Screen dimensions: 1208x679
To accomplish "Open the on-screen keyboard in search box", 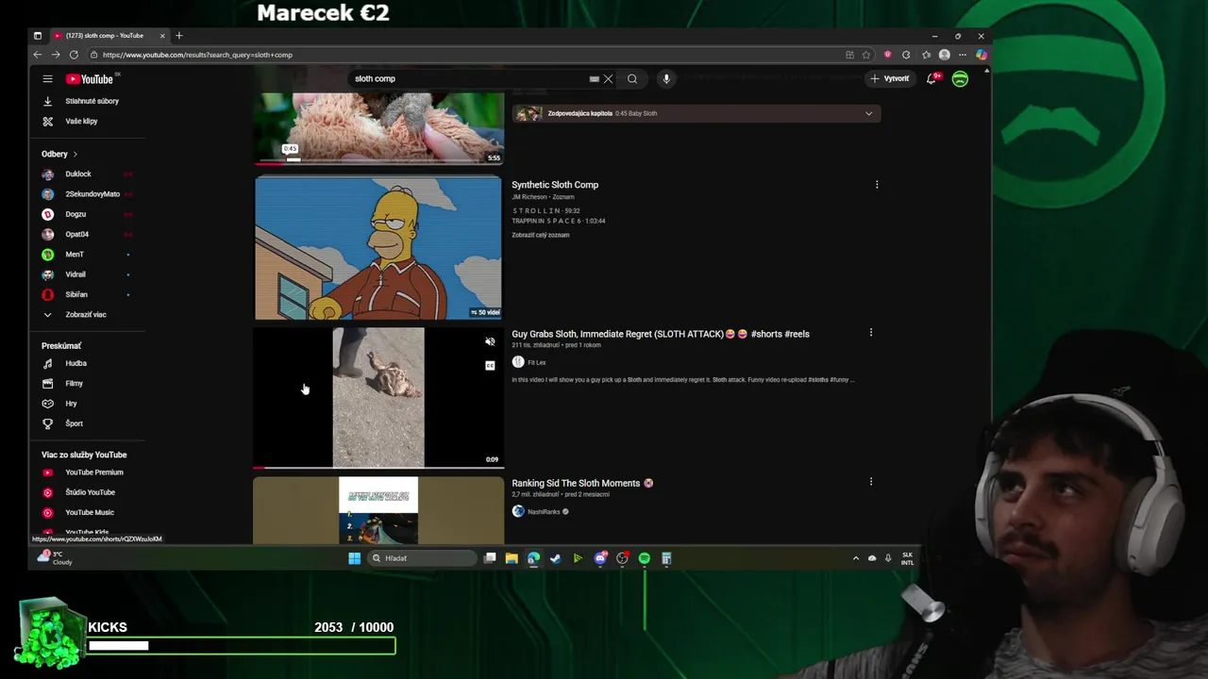I will pos(595,79).
